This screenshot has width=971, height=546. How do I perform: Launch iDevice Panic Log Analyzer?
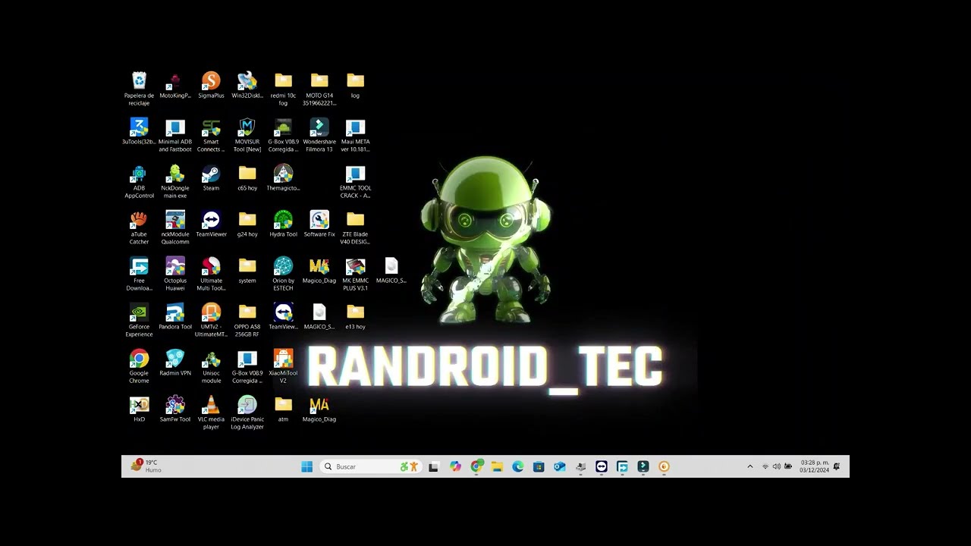click(x=247, y=413)
